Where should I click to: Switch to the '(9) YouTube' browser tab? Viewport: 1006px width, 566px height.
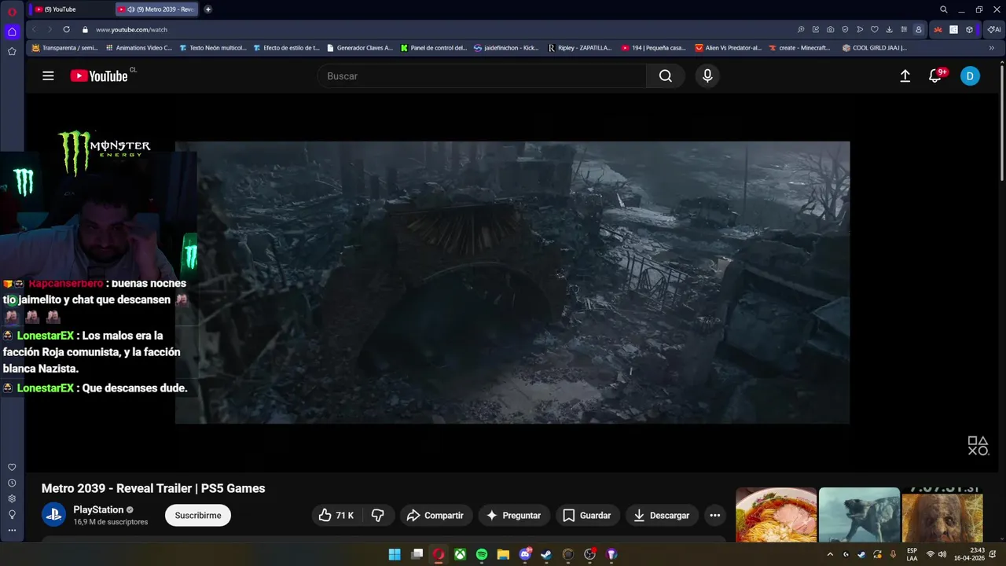click(69, 9)
